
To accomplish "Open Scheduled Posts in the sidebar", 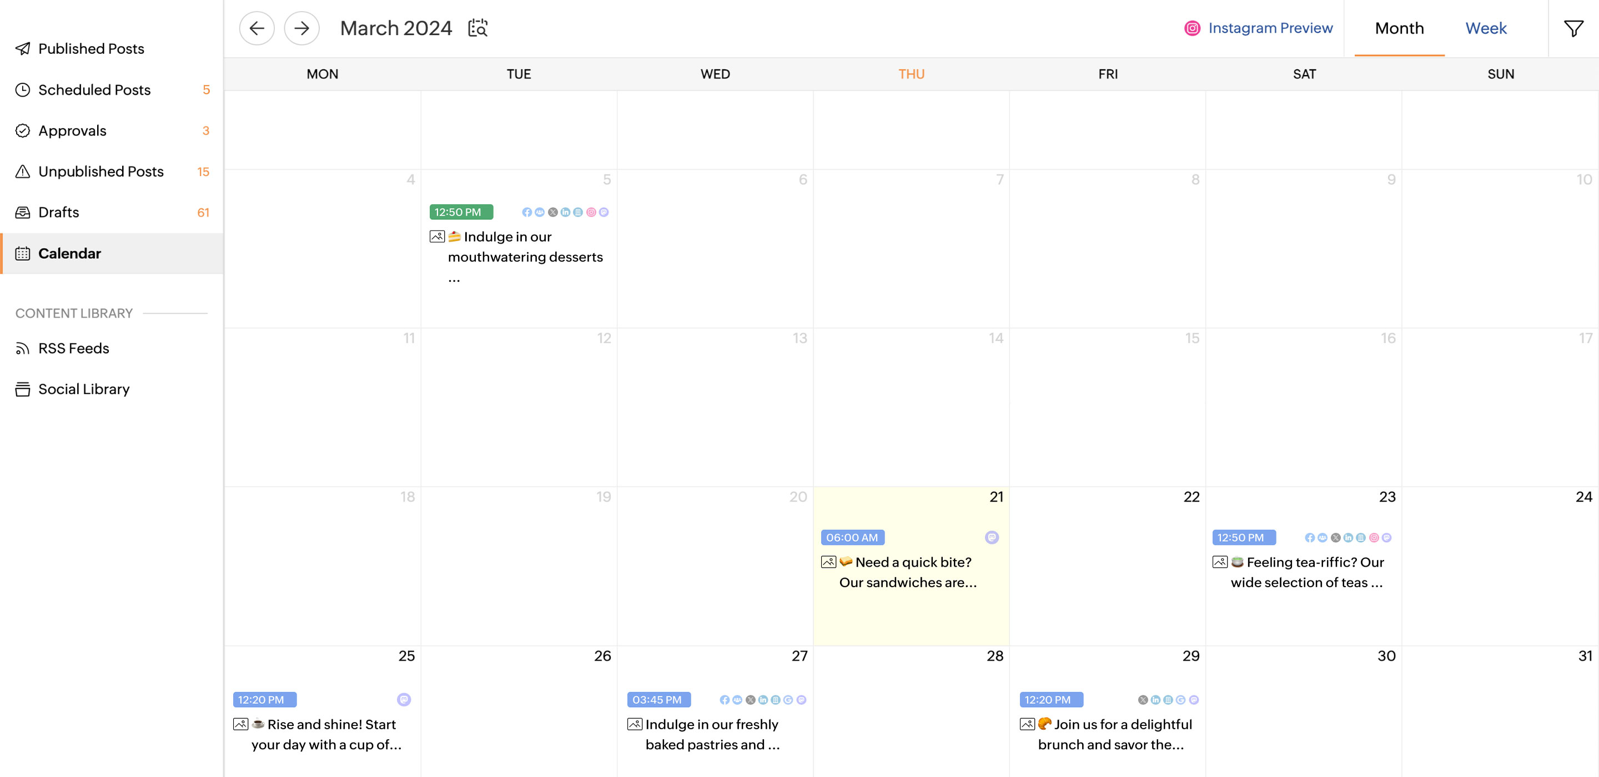I will click(94, 89).
